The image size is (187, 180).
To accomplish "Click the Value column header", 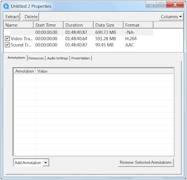I will [x=105, y=71].
